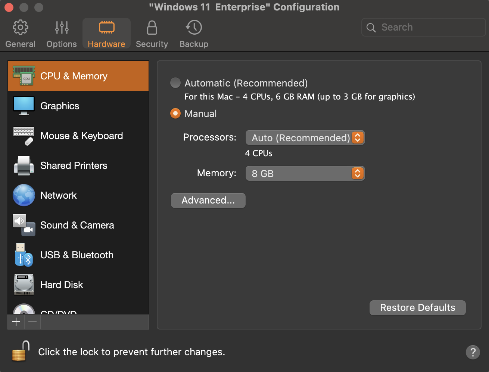Image resolution: width=489 pixels, height=372 pixels.
Task: Click the CPU & Memory chip icon
Action: click(24, 76)
